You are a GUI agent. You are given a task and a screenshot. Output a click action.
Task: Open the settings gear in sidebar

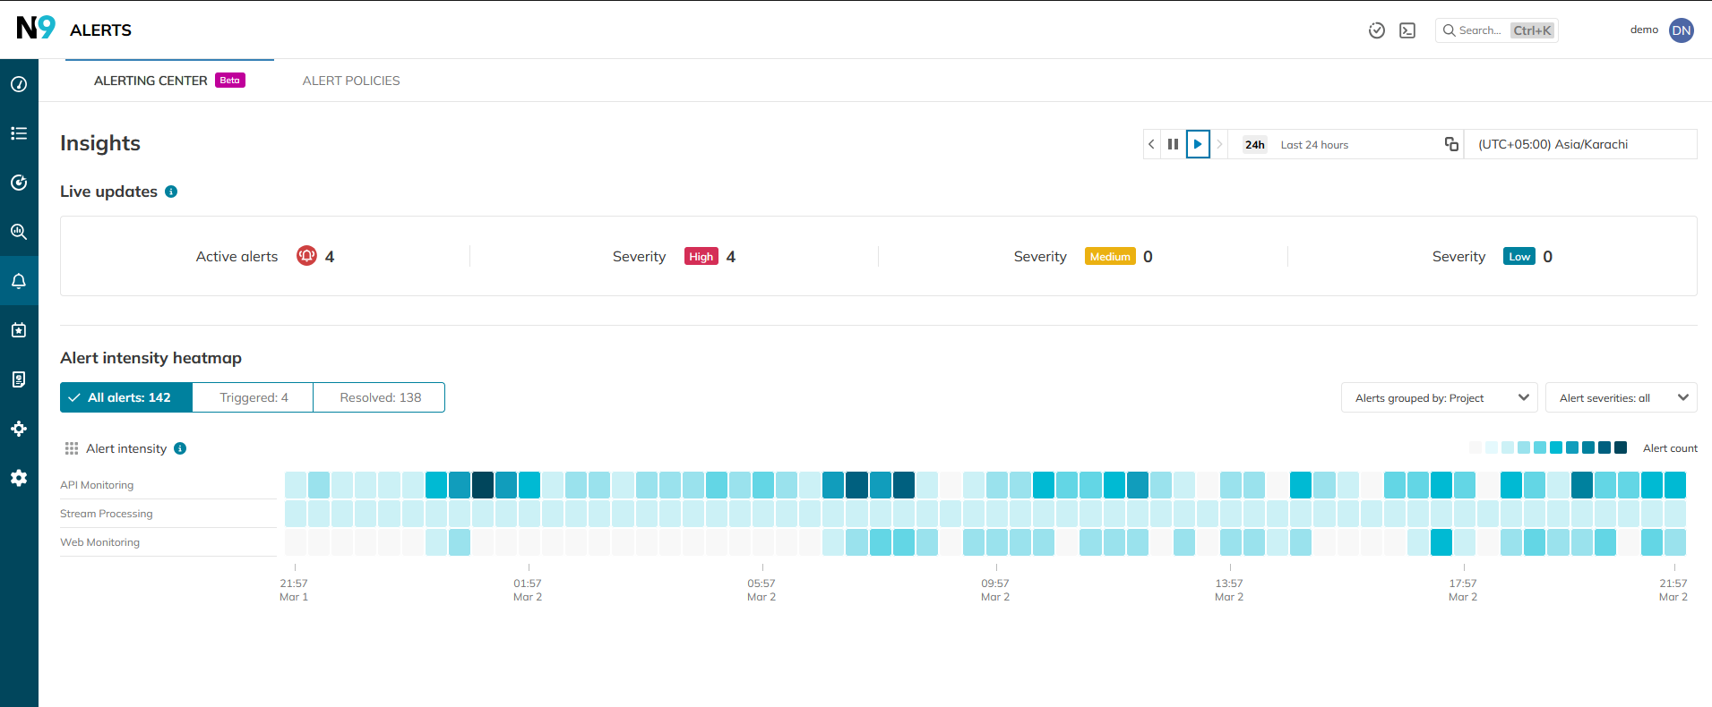pyautogui.click(x=19, y=478)
